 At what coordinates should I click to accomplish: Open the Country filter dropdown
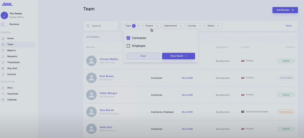[195, 26]
